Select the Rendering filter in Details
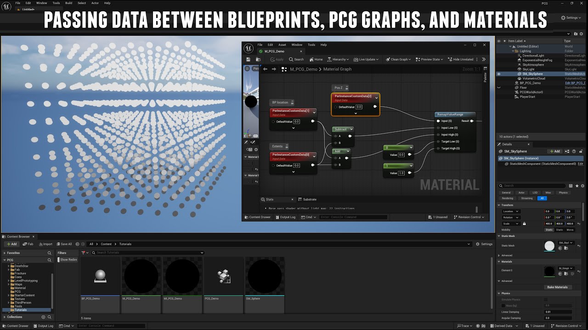The image size is (588, 330). click(508, 198)
